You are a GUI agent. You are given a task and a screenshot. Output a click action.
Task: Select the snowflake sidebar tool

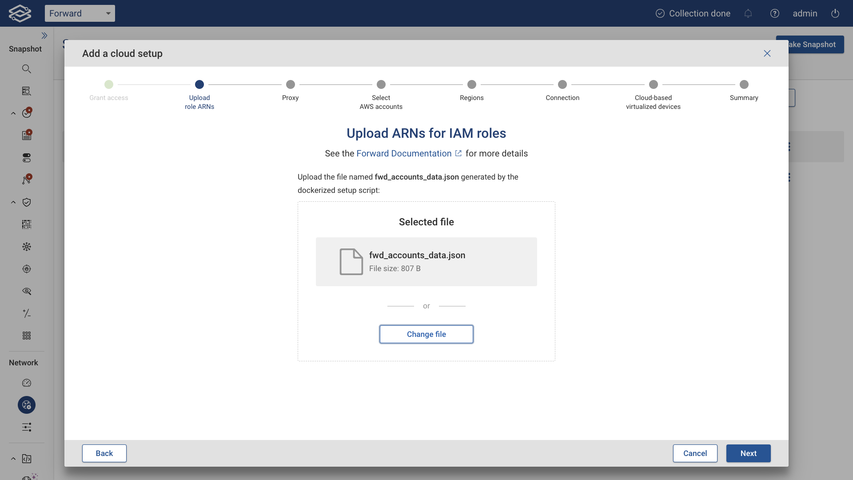[x=27, y=247]
